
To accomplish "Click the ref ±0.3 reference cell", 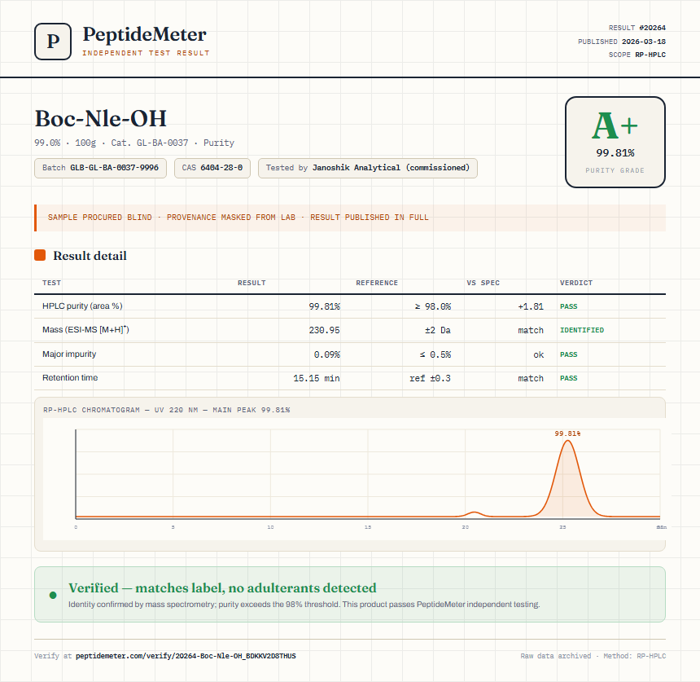I will tap(430, 379).
